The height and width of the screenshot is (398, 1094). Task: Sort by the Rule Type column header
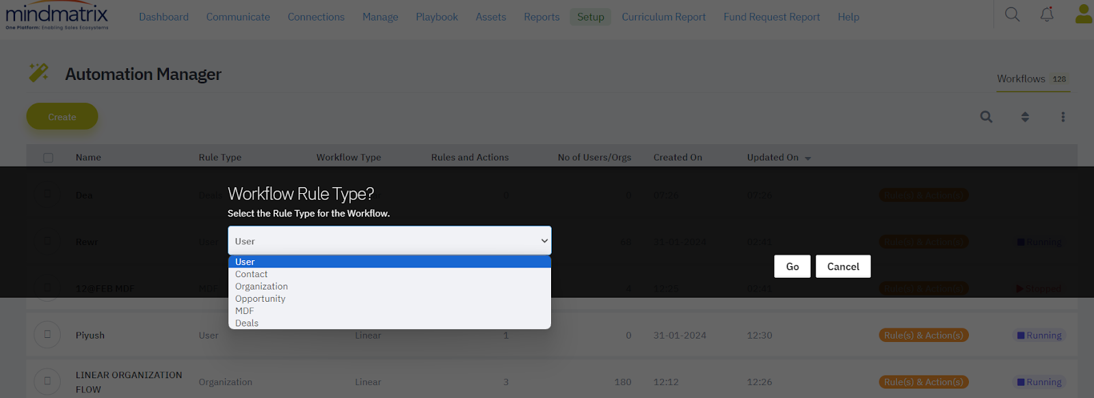[220, 158]
